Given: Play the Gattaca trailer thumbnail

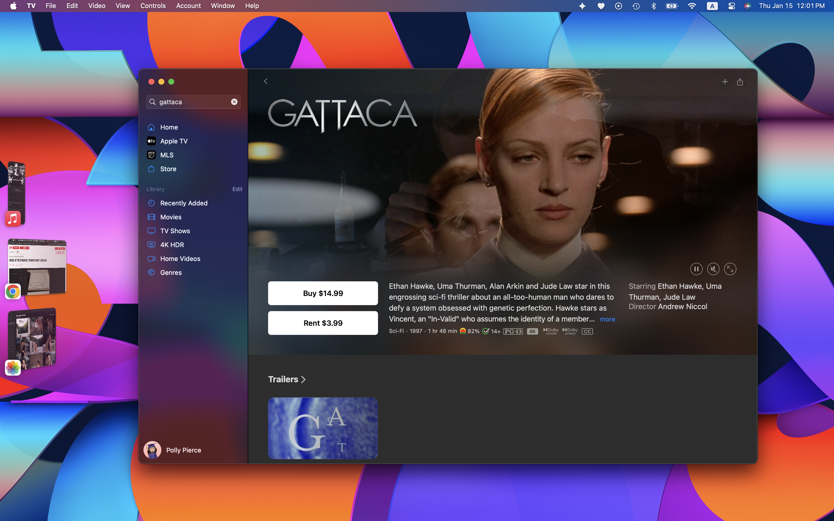Looking at the screenshot, I should pyautogui.click(x=323, y=428).
